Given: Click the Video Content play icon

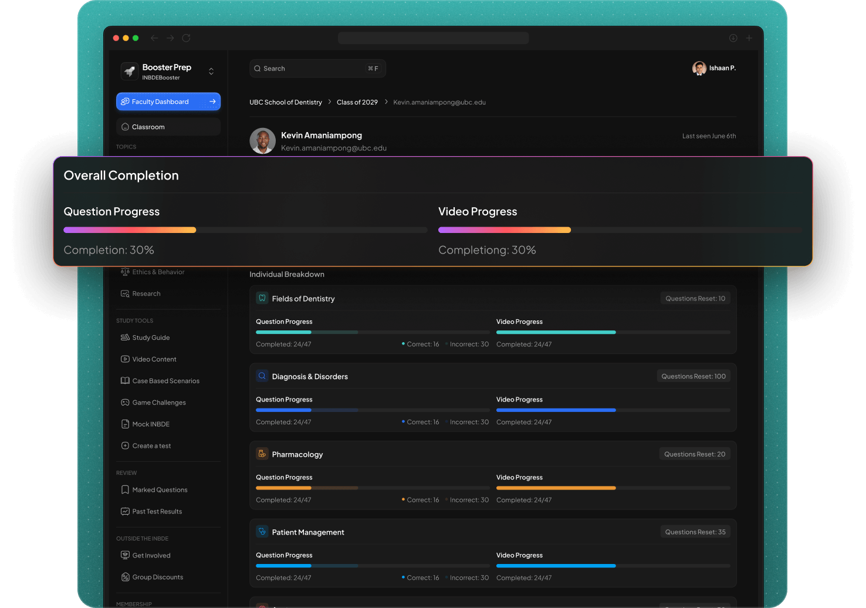Looking at the screenshot, I should [125, 359].
